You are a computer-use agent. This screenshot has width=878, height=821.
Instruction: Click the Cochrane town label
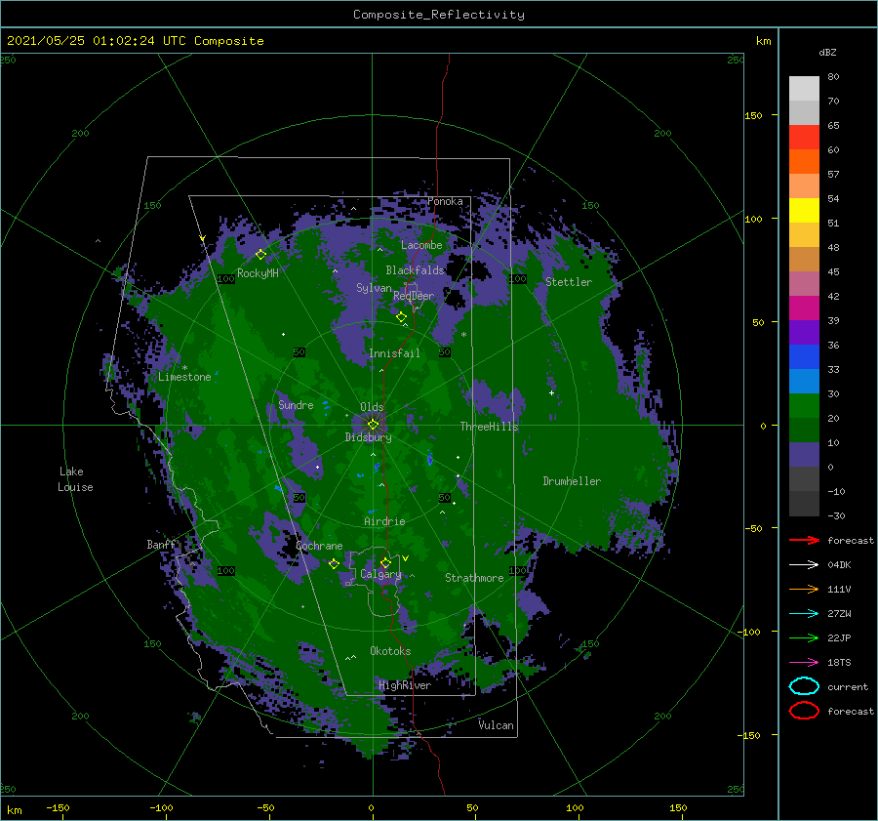pos(319,546)
